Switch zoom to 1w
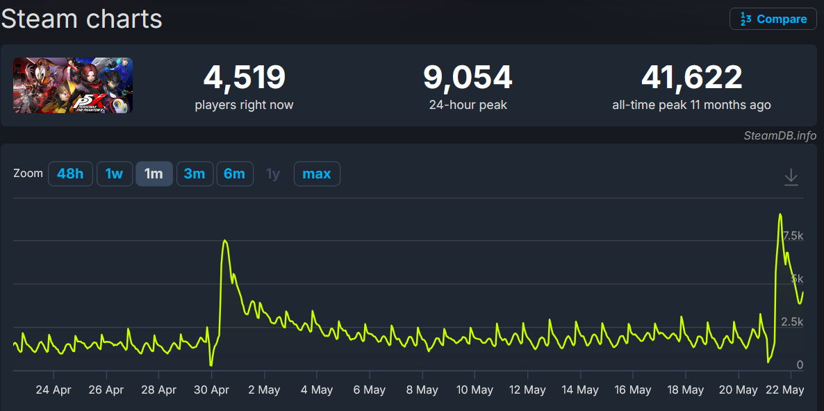This screenshot has height=411, width=824. coord(115,174)
